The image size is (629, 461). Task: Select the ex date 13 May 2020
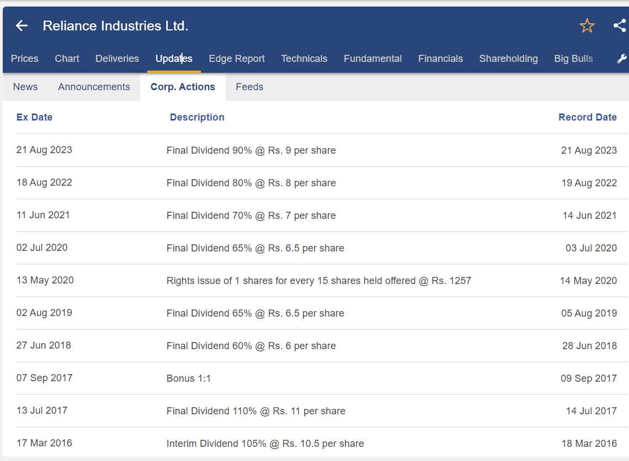pyautogui.click(x=45, y=280)
